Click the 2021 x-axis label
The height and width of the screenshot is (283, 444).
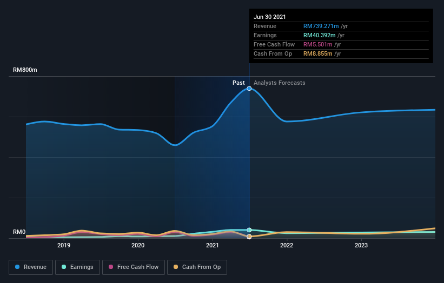point(213,245)
